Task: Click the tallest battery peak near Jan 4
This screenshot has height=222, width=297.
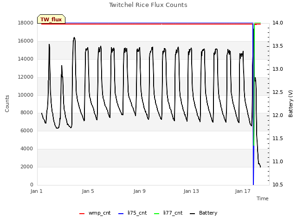Action: click(74, 38)
